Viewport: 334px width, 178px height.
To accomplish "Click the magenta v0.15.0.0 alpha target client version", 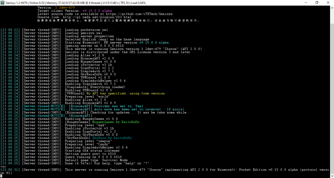I will pos(95,11).
